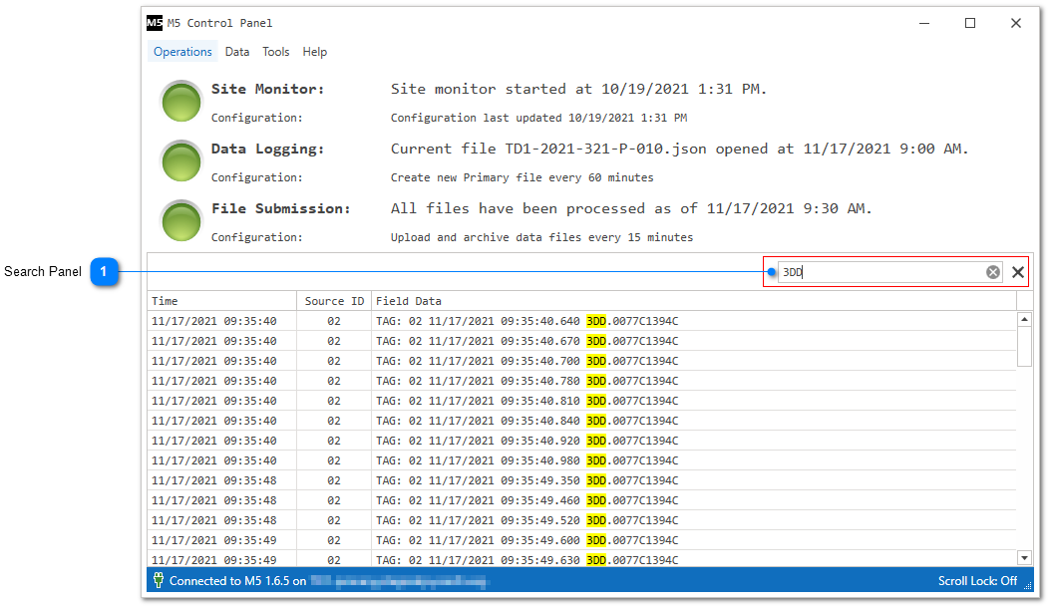This screenshot has height=608, width=1050.
Task: Click the Site Monitor green status light
Action: (x=181, y=102)
